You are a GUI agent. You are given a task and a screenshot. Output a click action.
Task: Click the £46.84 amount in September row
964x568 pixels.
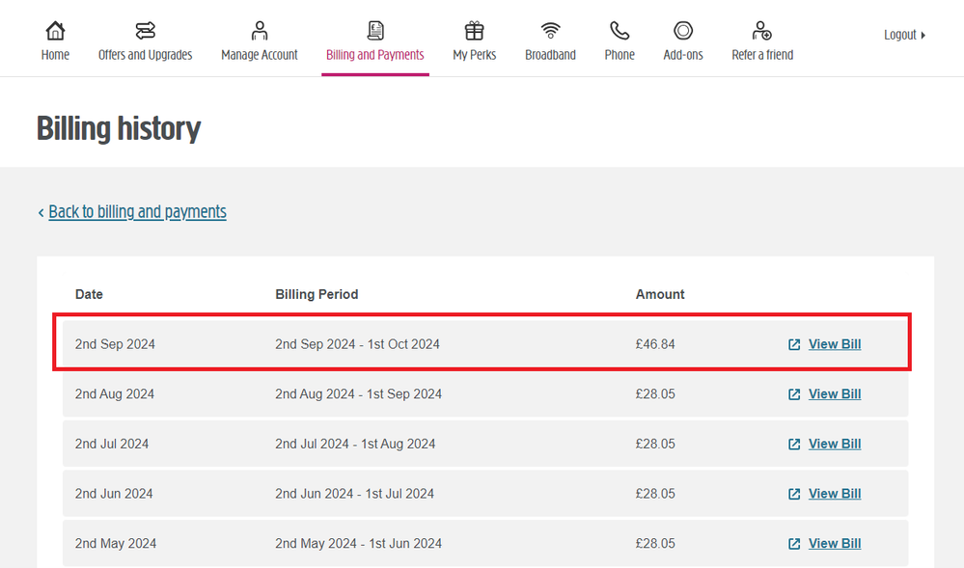[655, 344]
